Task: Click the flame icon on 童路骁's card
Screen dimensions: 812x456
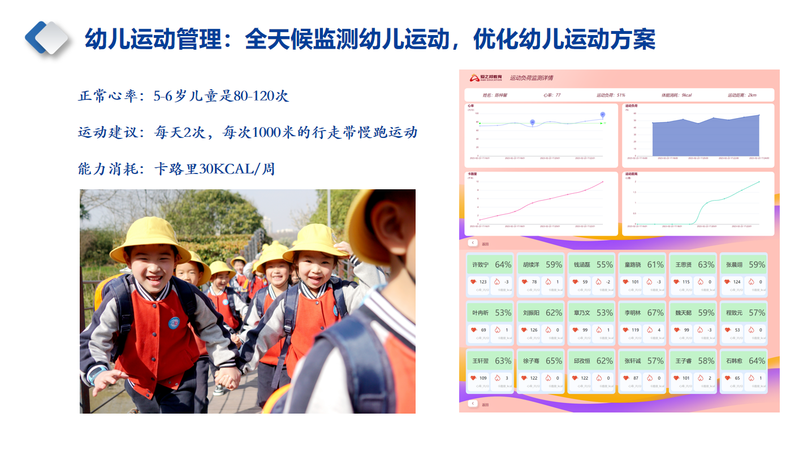Action: click(x=650, y=281)
